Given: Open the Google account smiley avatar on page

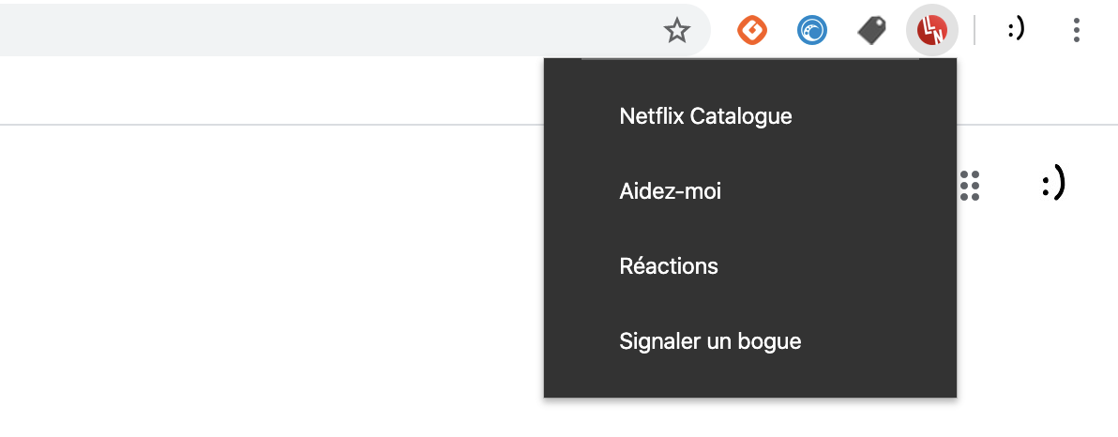Looking at the screenshot, I should [1052, 185].
